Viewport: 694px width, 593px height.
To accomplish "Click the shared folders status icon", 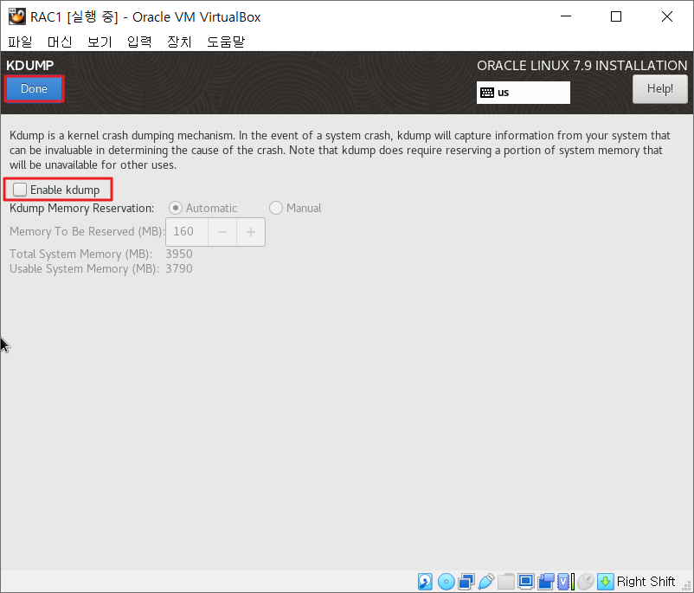I will 506,581.
